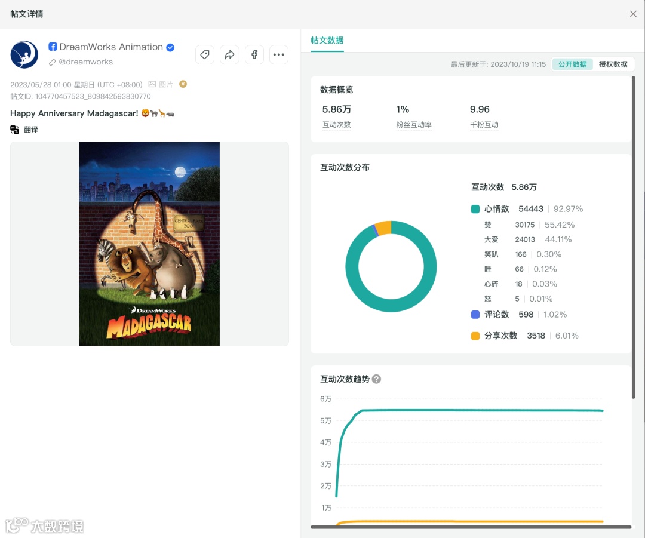Switch to 授权数据 toggle
This screenshot has width=645, height=538.
pyautogui.click(x=613, y=64)
